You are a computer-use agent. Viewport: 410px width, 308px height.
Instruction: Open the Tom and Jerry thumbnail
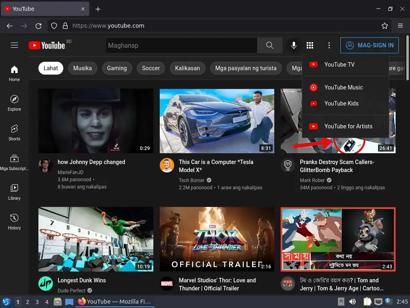pos(338,239)
